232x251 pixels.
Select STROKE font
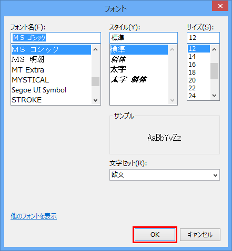point(51,100)
